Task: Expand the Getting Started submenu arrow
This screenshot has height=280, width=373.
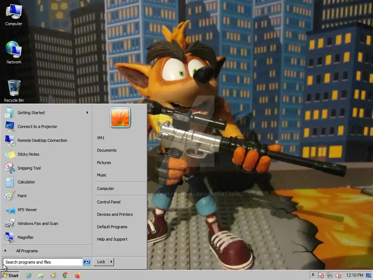Action: pos(87,112)
